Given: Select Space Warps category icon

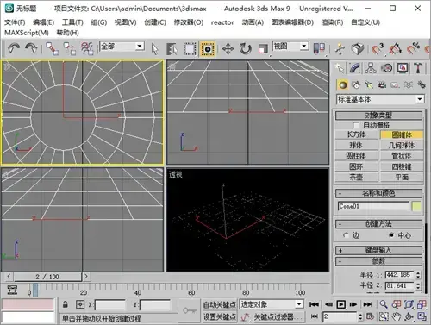Looking at the screenshot, I should click(x=409, y=85).
